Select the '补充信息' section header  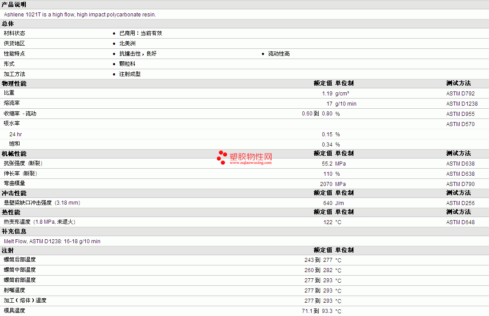pos(14,232)
